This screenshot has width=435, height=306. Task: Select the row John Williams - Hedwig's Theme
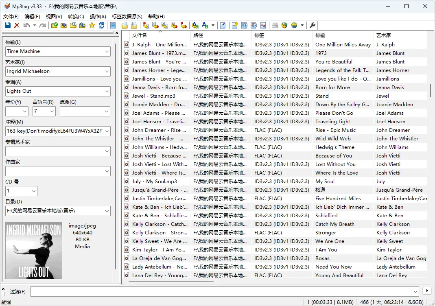pos(275,147)
